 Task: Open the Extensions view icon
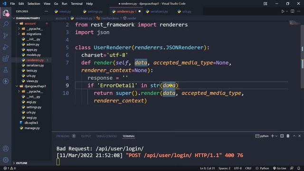[6, 58]
